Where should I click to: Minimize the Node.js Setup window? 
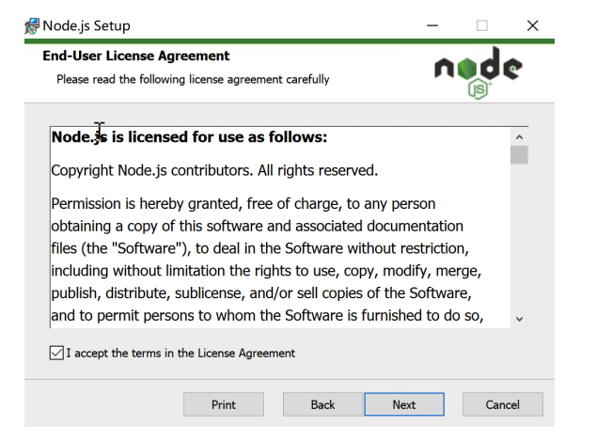click(x=432, y=26)
